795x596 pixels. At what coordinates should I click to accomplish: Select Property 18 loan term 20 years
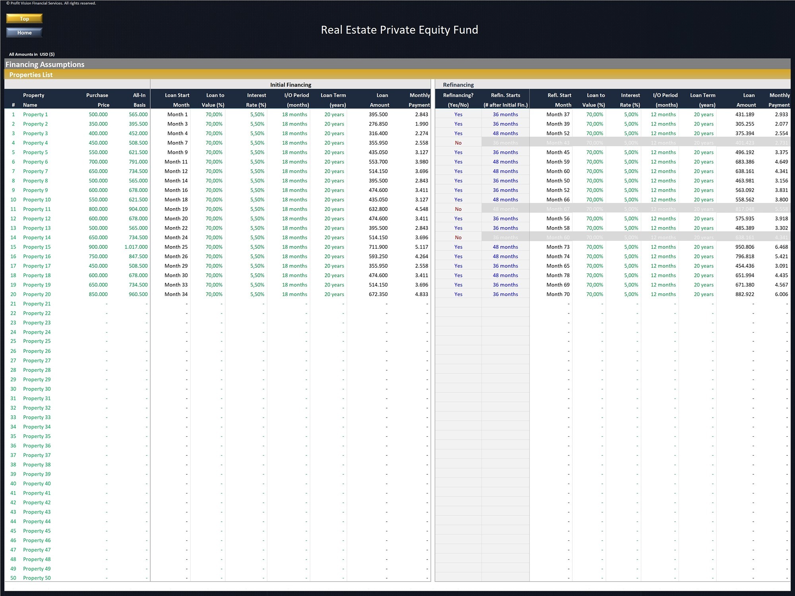tap(334, 275)
